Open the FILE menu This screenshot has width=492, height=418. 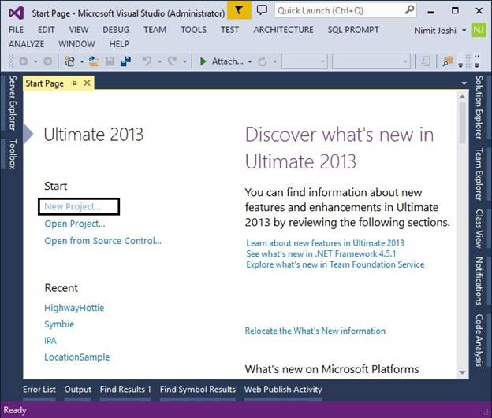[16, 30]
